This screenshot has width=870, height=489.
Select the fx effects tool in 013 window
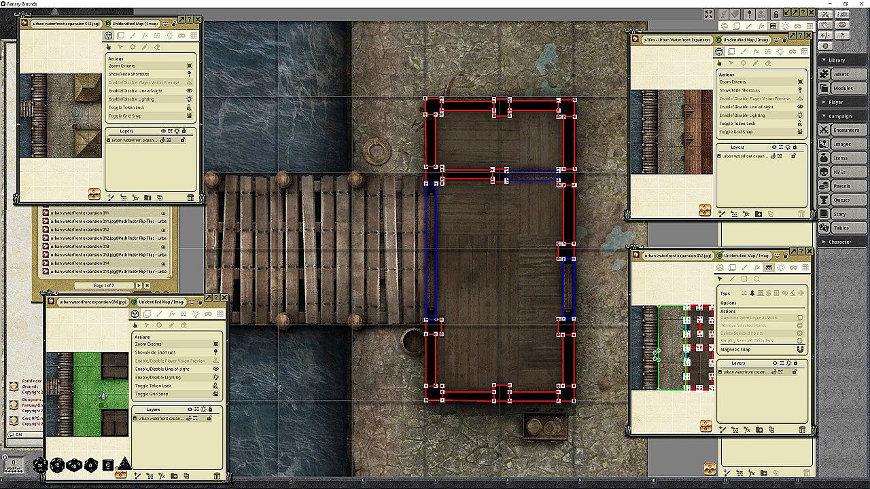tap(145, 35)
